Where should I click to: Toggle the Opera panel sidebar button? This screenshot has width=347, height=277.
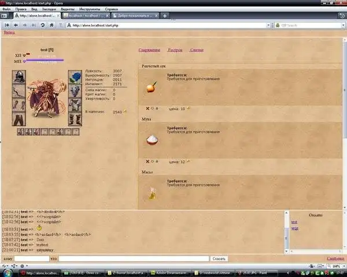click(x=4, y=16)
